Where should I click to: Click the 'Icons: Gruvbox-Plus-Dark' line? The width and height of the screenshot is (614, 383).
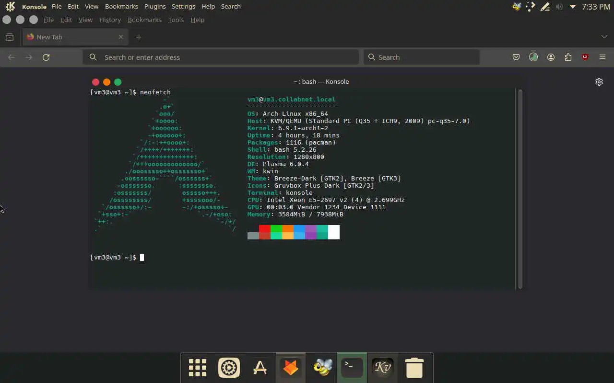[311, 185]
